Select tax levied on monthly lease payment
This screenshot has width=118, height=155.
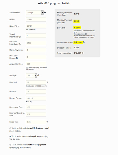click(10, 128)
